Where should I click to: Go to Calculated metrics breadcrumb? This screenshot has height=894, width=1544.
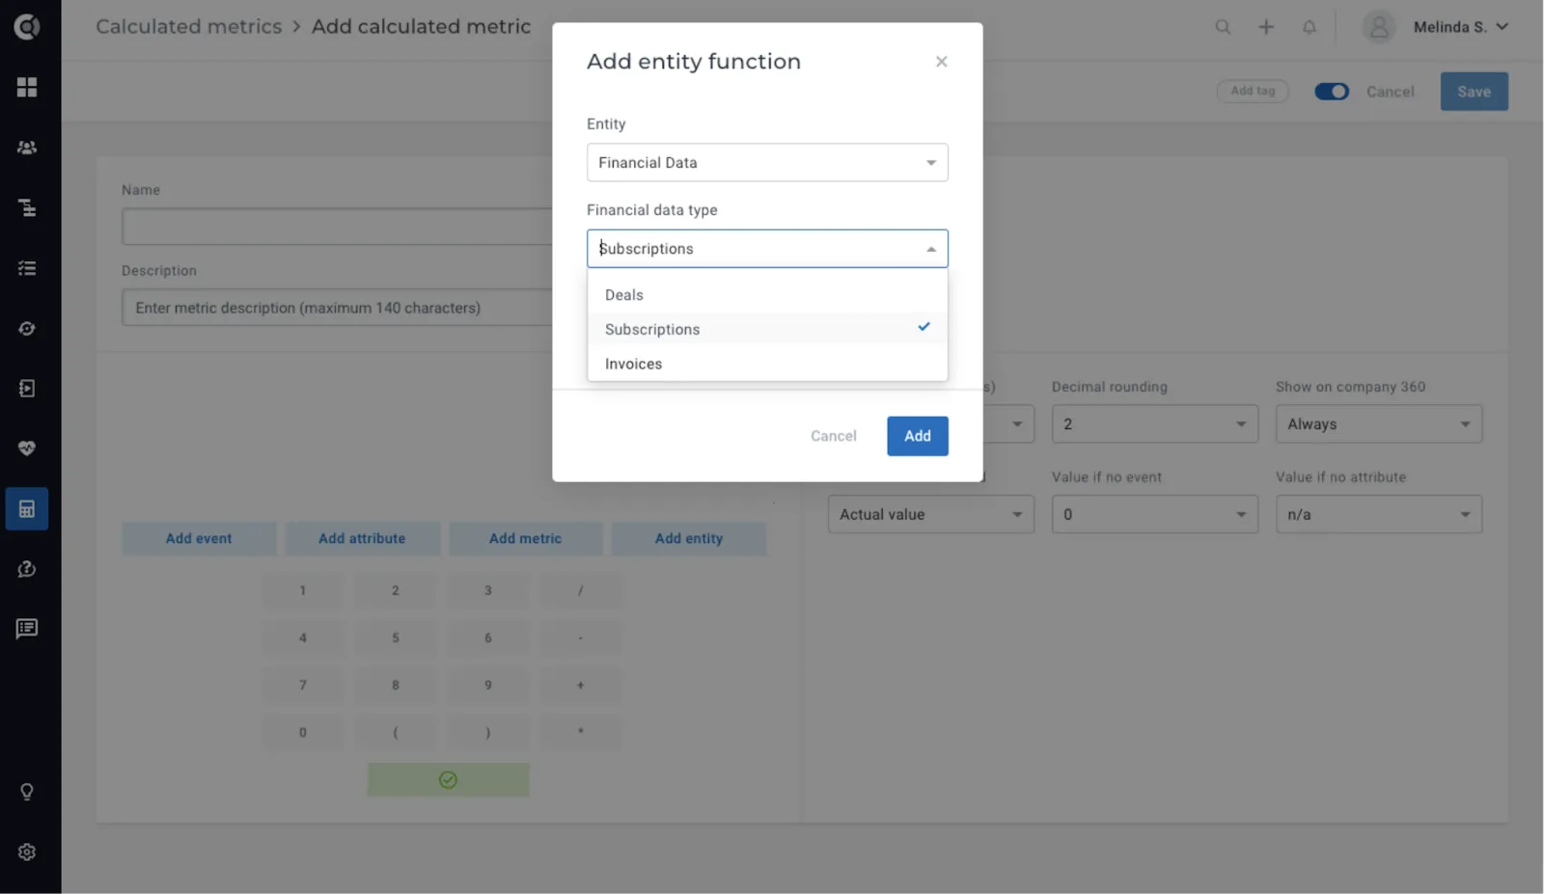click(189, 26)
